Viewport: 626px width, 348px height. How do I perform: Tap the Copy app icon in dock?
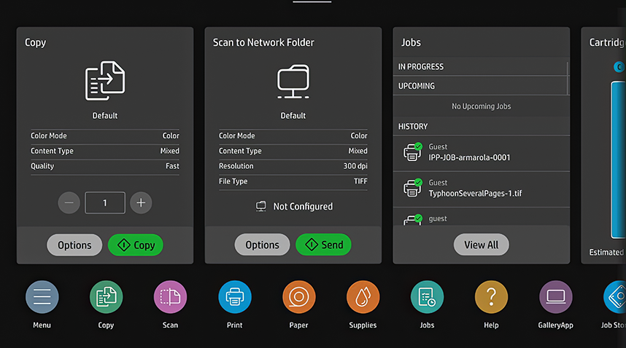[106, 297]
